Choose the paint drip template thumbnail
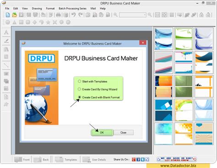 click(x=184, y=62)
